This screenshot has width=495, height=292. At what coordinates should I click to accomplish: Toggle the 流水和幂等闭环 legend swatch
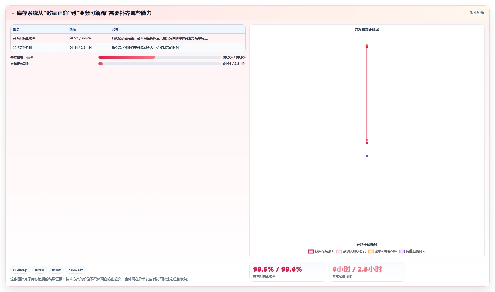tap(371, 252)
